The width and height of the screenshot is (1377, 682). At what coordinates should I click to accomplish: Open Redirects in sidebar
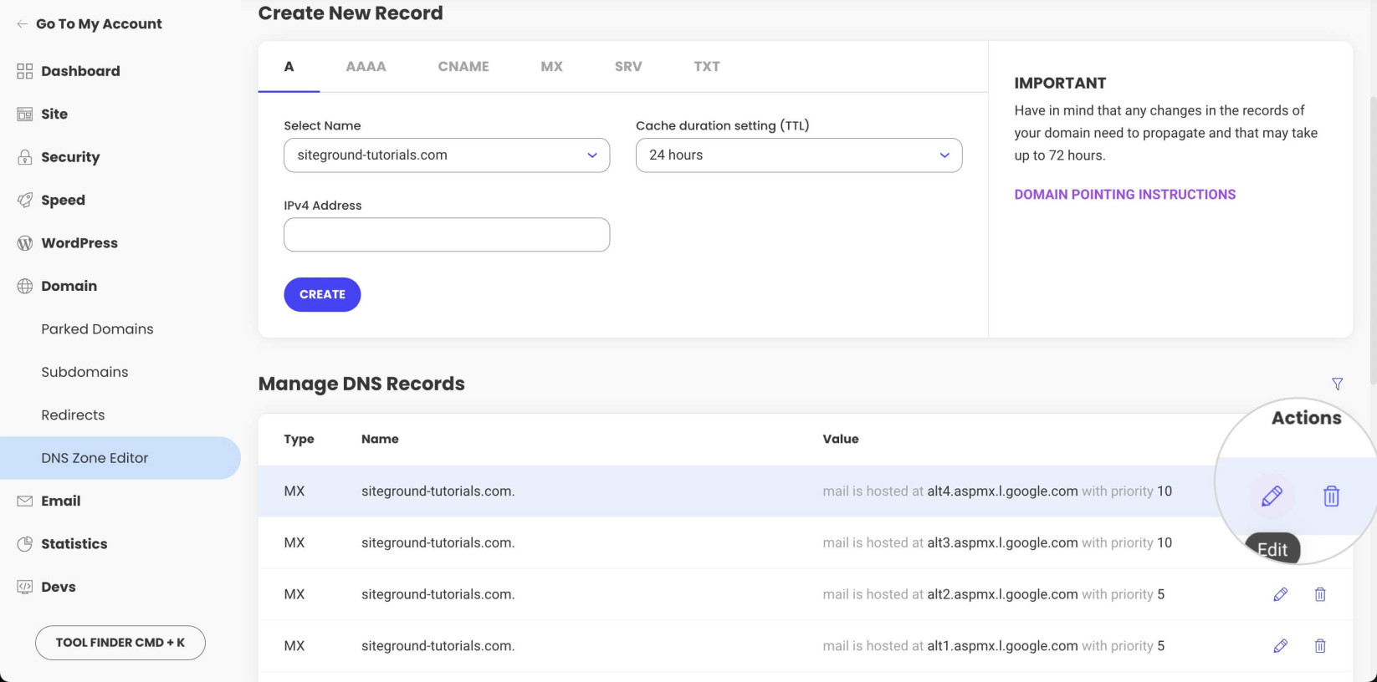coord(73,415)
